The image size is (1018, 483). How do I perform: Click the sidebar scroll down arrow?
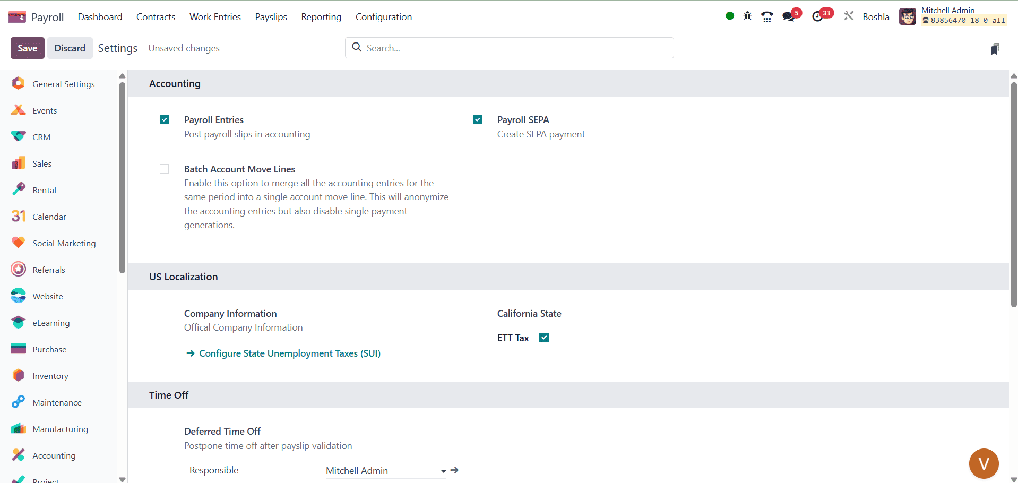(x=122, y=479)
